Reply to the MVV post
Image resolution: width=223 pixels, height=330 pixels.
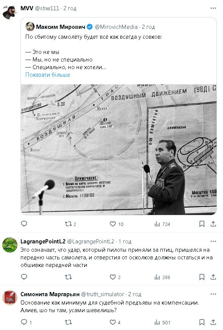tap(24, 224)
